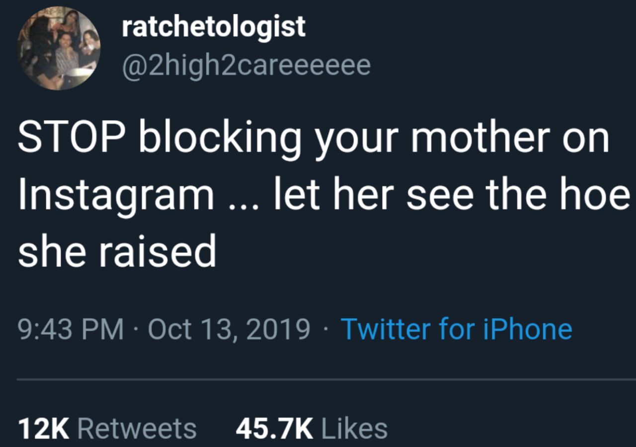Viewport: 636px width, 447px height.
Task: Click the Retweets label text
Action: click(137, 429)
